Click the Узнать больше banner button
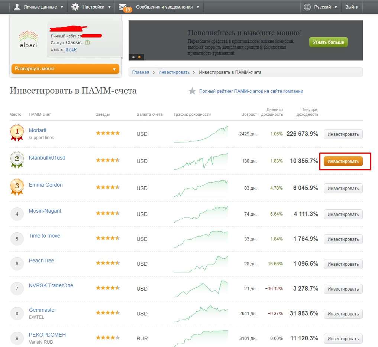This screenshot has width=378, height=347. coord(328,42)
